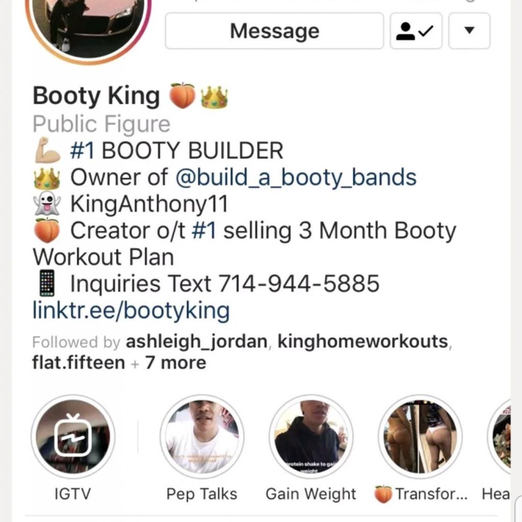Open the IGTV highlight circle
The image size is (522, 522).
73,436
